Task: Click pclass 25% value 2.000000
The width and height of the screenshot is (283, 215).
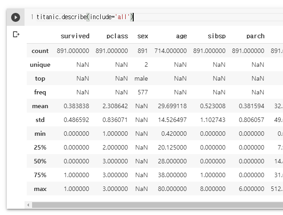Action: click(x=115, y=147)
